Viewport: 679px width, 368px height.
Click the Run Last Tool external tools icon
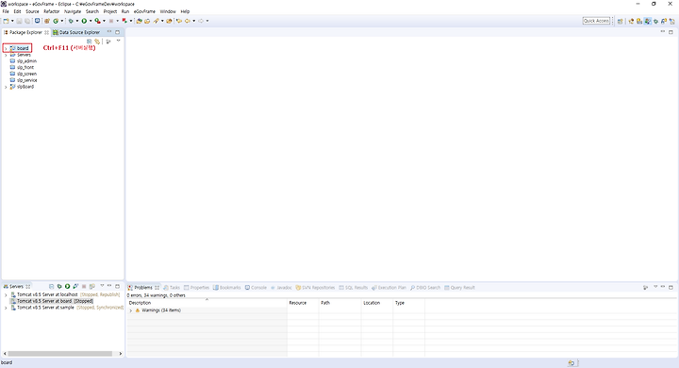point(97,21)
